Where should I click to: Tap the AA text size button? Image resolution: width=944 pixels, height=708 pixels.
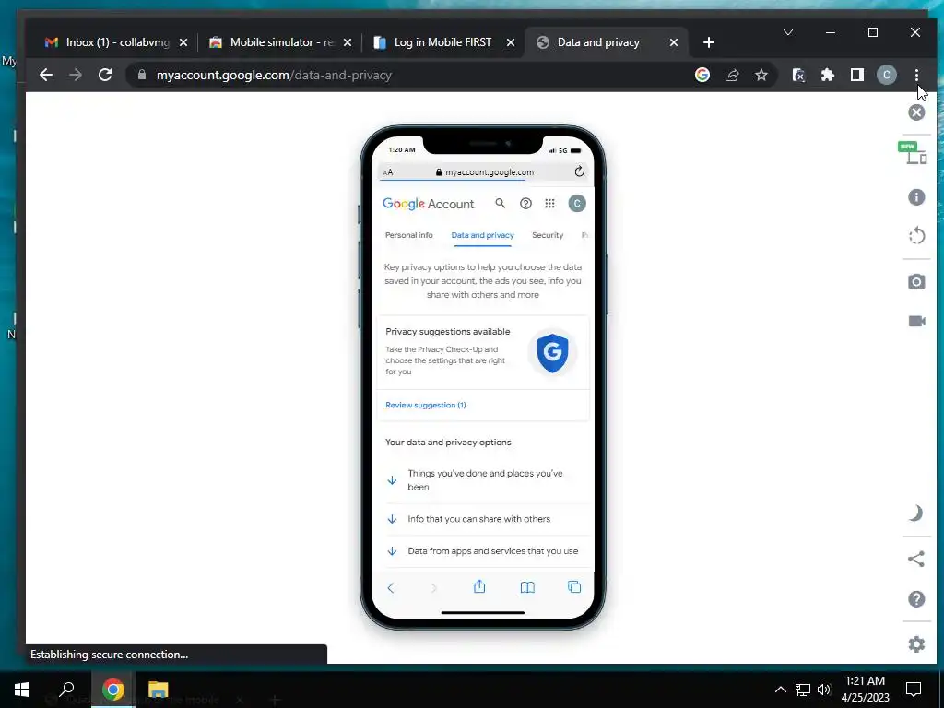point(388,172)
